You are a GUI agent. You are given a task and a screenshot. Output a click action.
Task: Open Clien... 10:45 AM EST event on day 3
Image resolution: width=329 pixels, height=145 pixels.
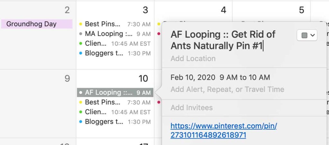tap(115, 43)
